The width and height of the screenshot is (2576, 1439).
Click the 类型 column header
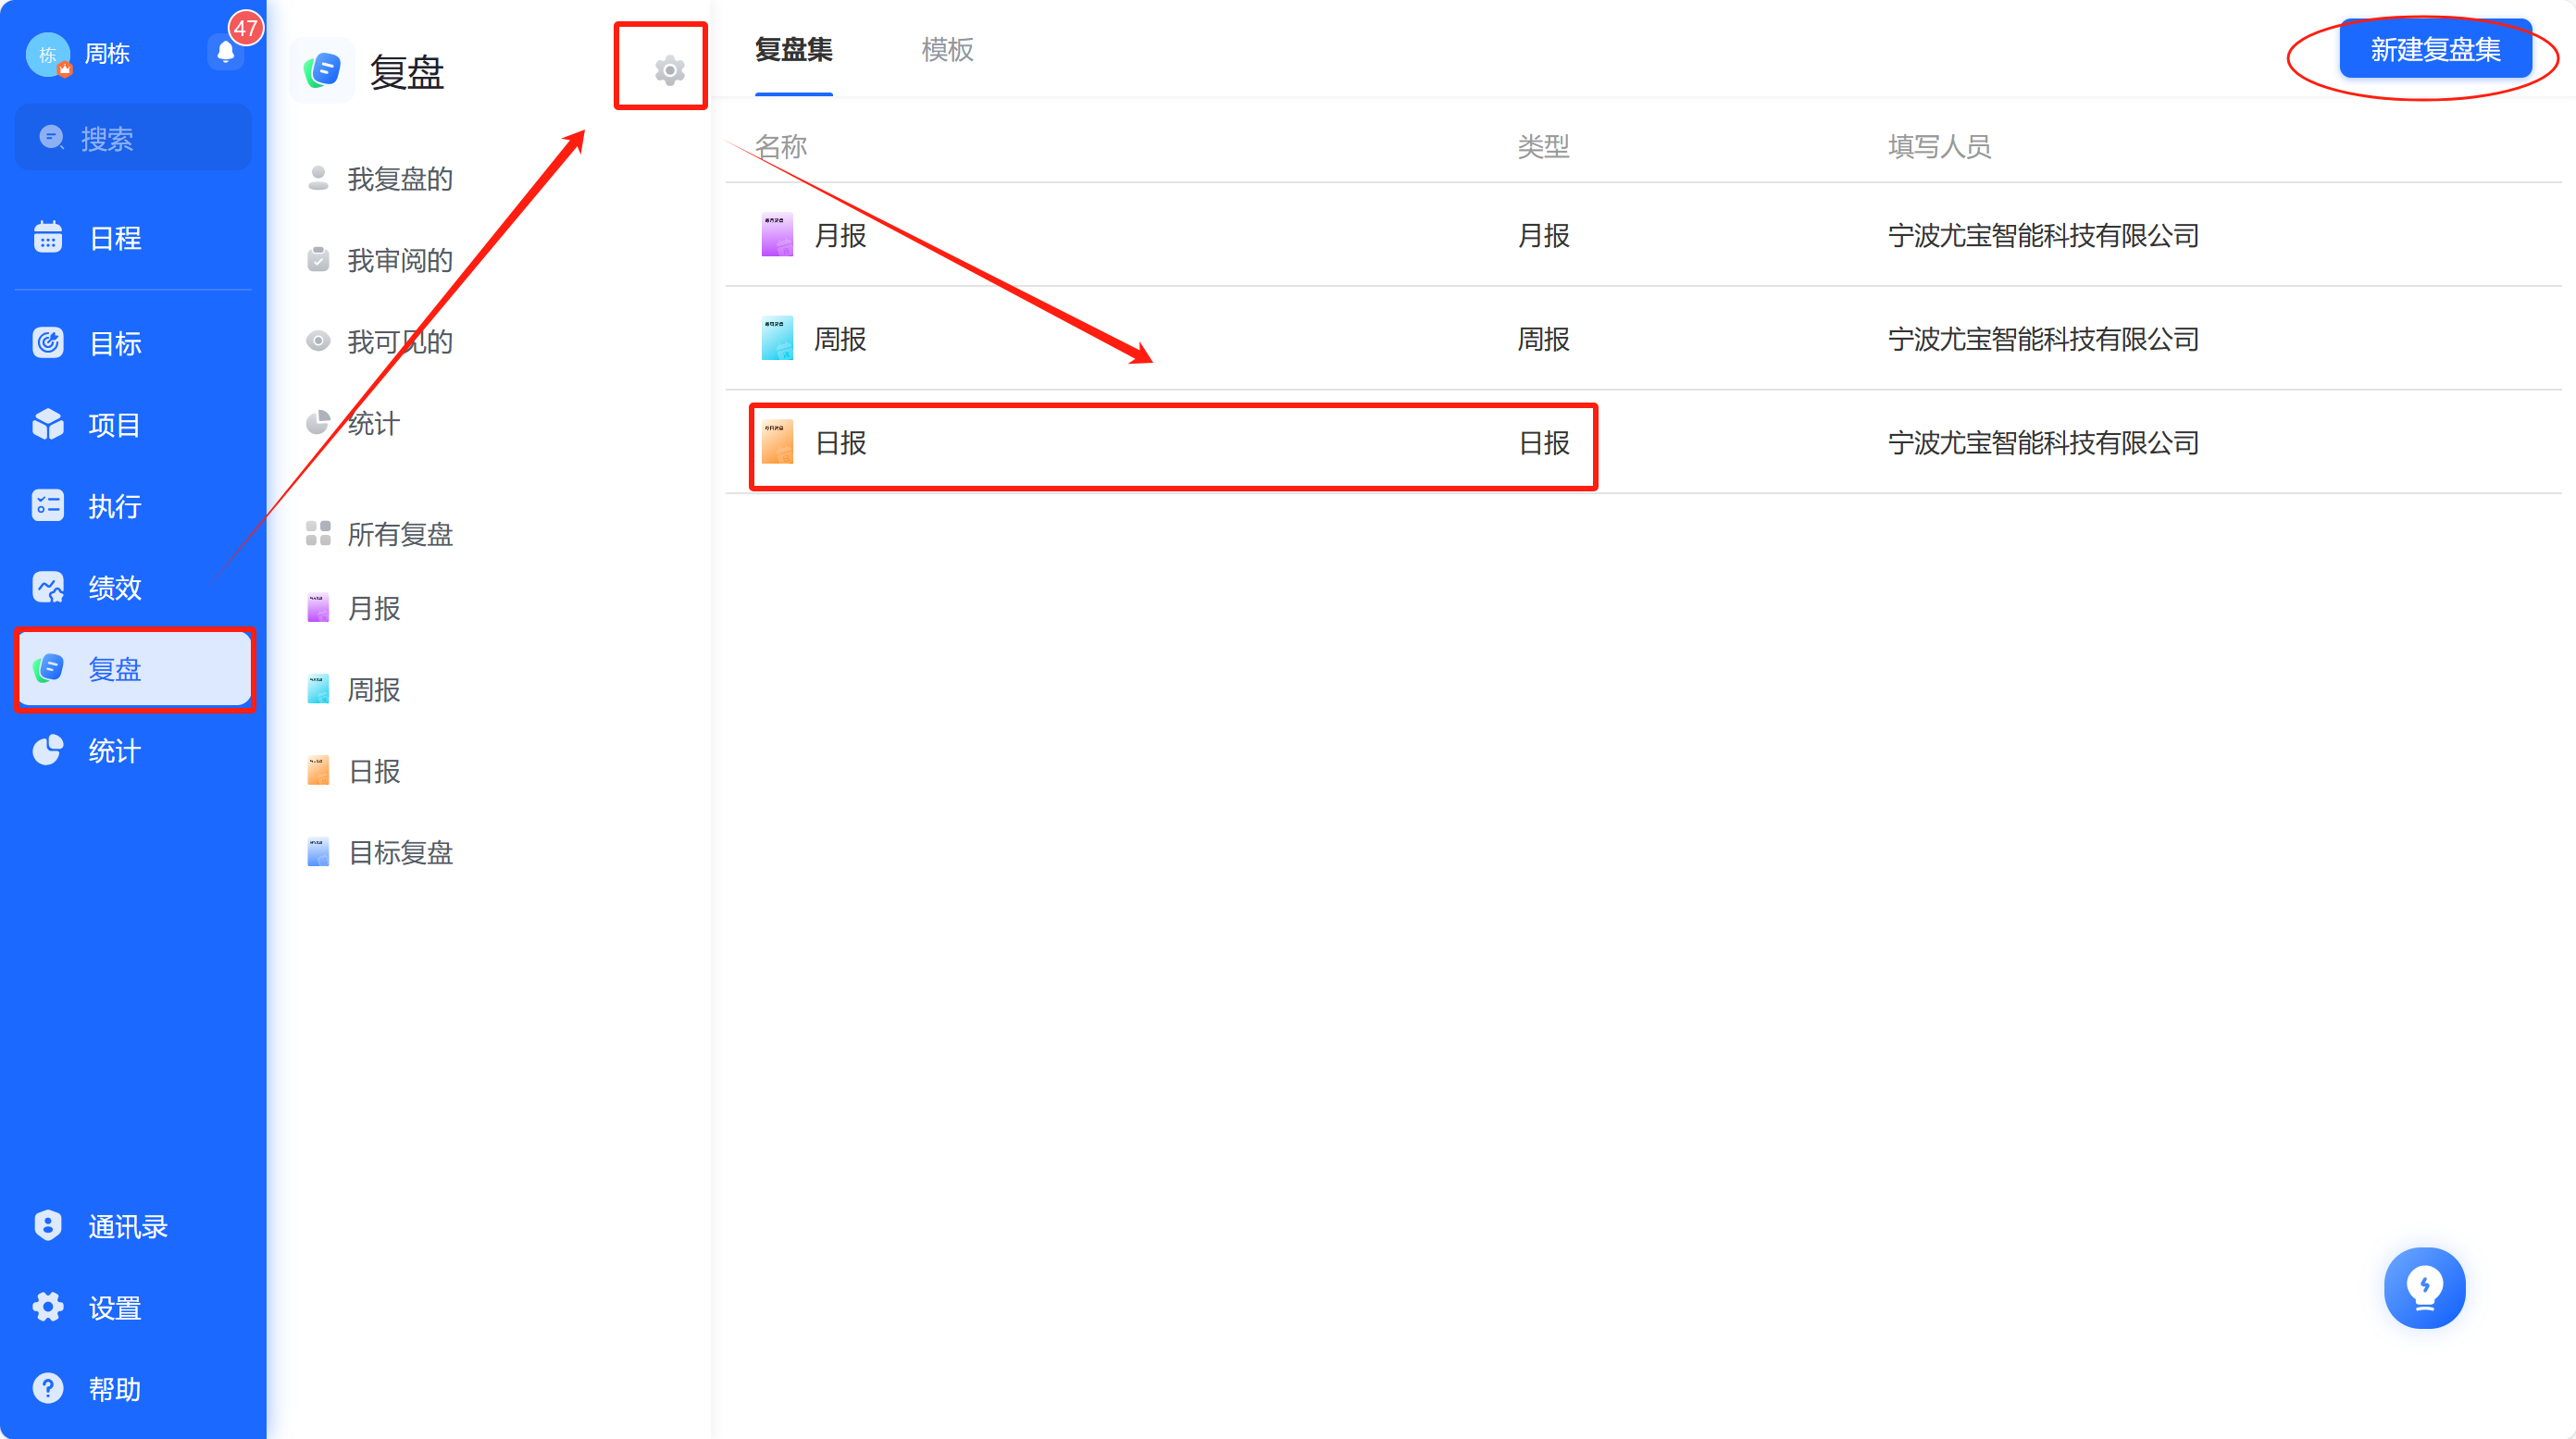pos(1543,146)
